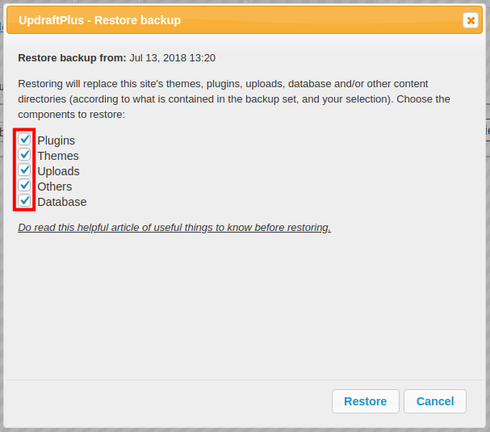Click the empty dialog area below the link
The image size is (490, 432).
coord(242,307)
